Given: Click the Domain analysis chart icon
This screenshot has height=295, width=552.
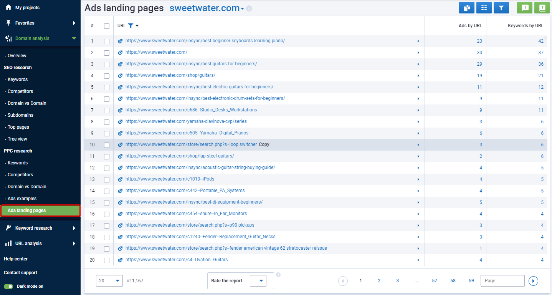Looking at the screenshot, I should [x=8, y=38].
